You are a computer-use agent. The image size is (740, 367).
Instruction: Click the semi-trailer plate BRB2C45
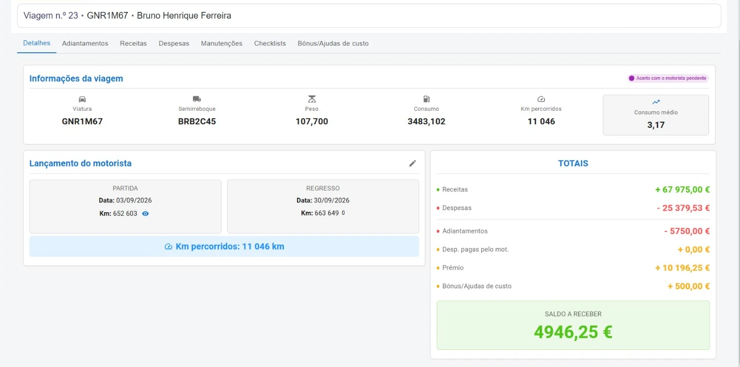197,122
